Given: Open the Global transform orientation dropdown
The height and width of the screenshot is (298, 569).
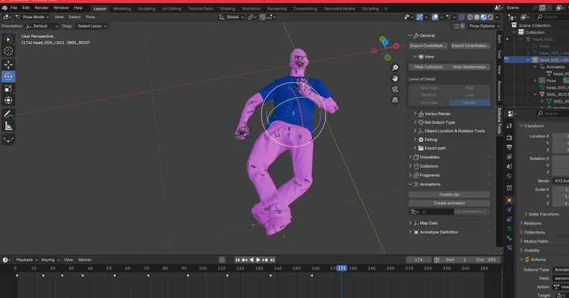Looking at the screenshot, I should [x=232, y=17].
